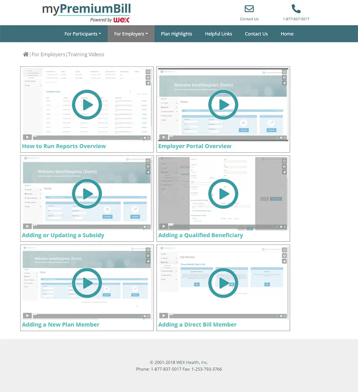The width and height of the screenshot is (358, 392).
Task: Start the Adding a Qualified Beneficiary video
Action: [223, 194]
